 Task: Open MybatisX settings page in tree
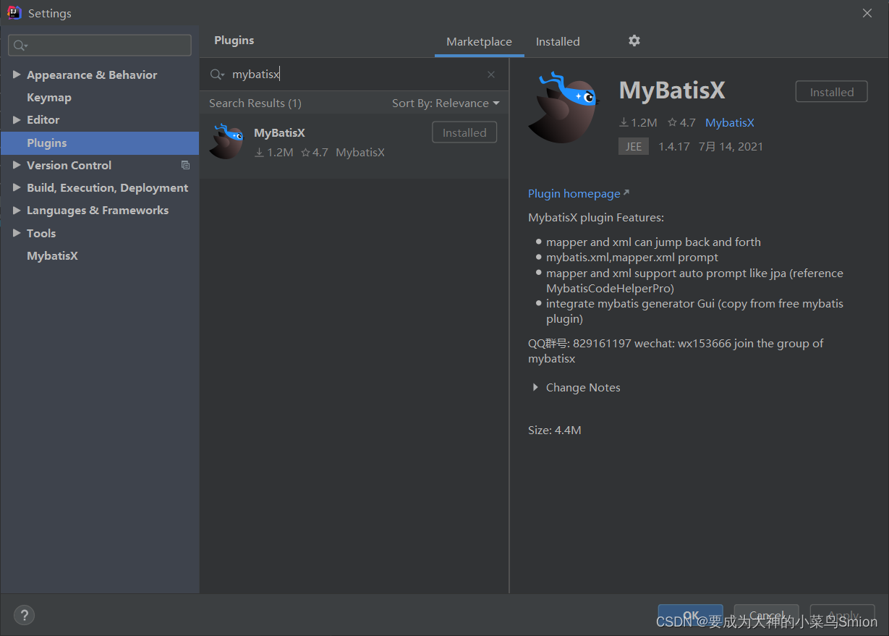52,255
